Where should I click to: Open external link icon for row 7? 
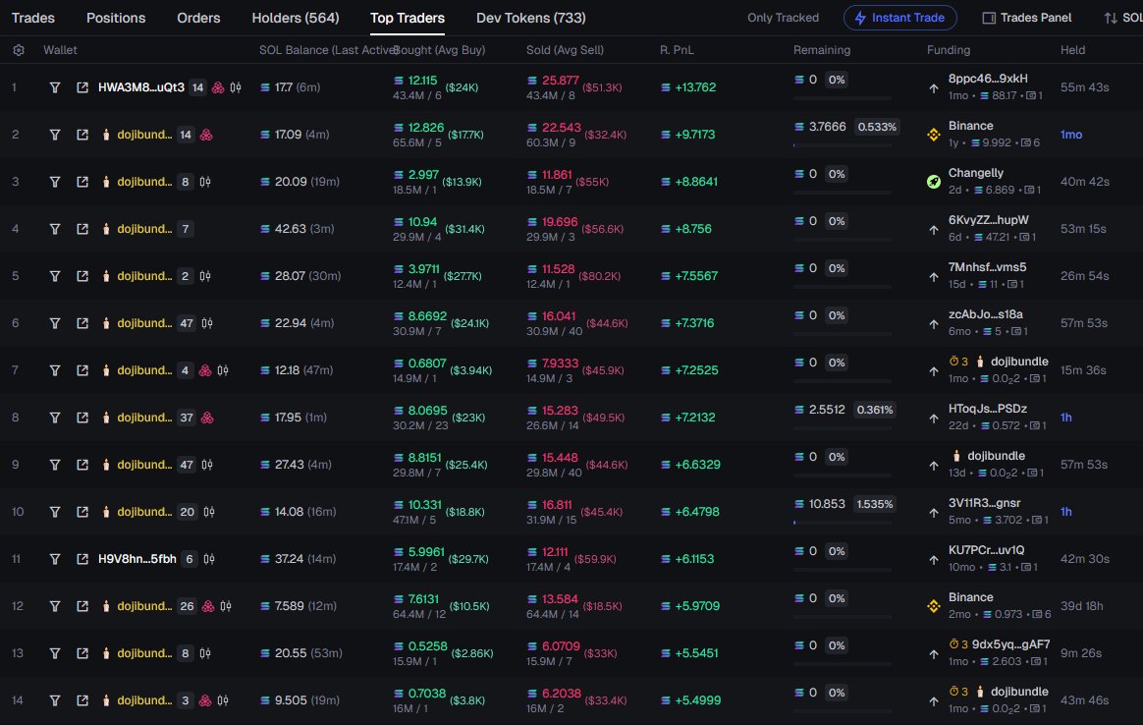(82, 370)
